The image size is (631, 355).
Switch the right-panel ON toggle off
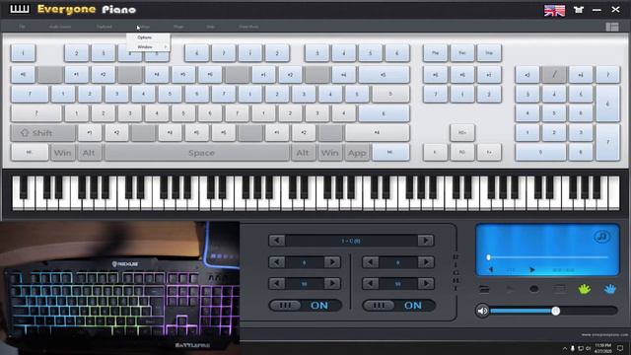(x=398, y=306)
